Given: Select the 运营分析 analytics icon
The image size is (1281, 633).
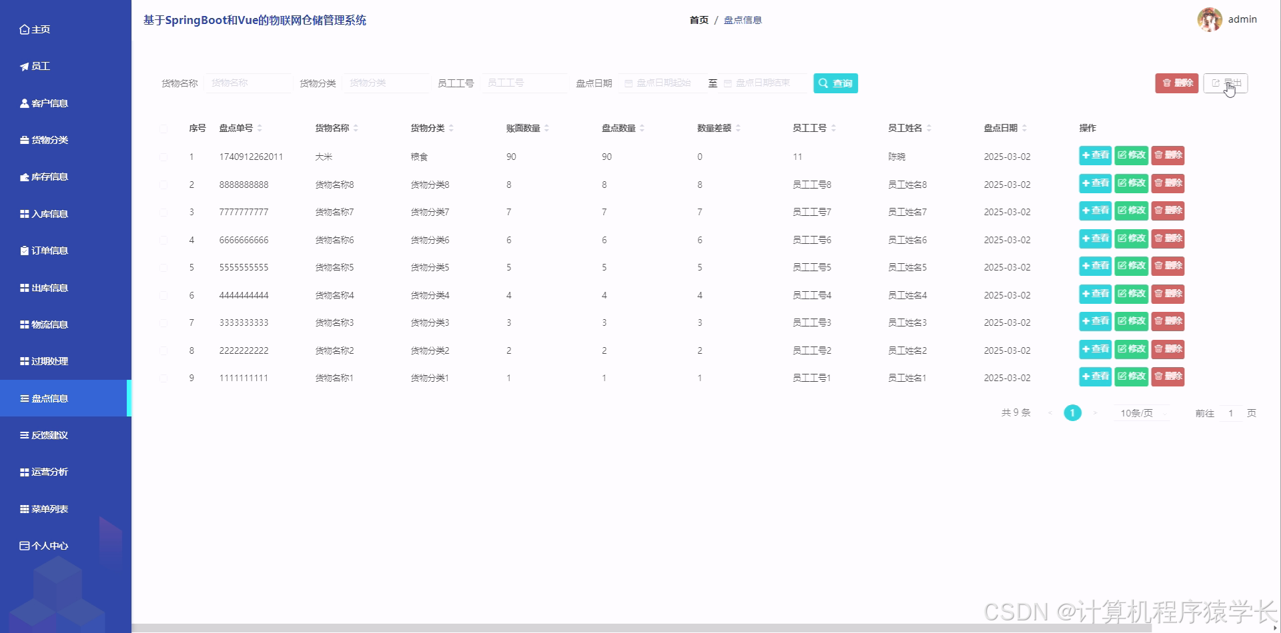Looking at the screenshot, I should pyautogui.click(x=24, y=472).
